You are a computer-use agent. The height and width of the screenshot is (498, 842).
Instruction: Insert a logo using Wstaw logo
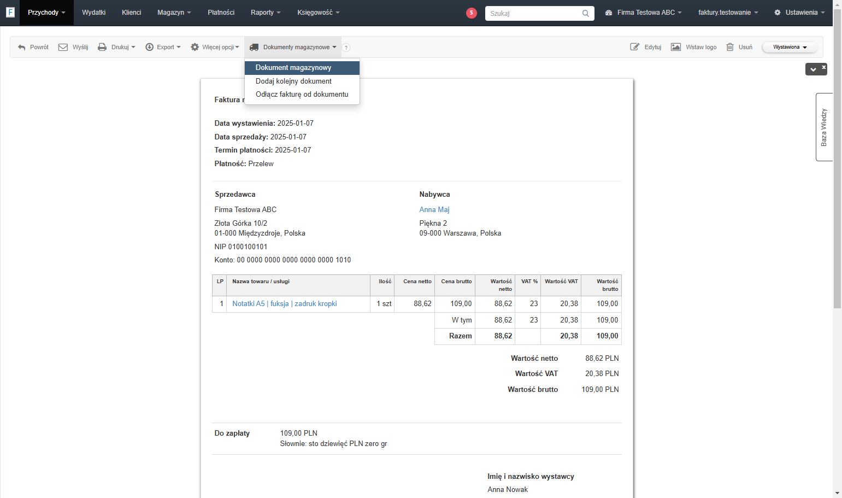pyautogui.click(x=694, y=47)
